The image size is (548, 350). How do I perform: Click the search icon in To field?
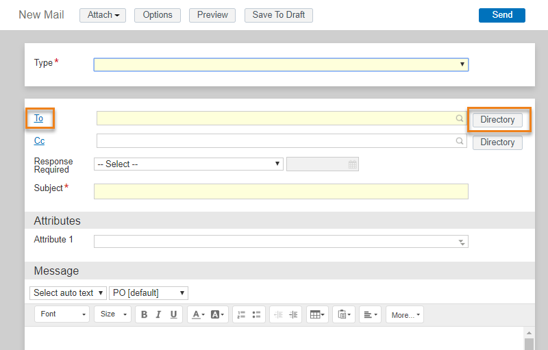point(460,118)
